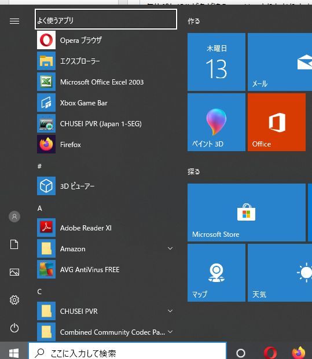Click the 3D ビューアー text label
This screenshot has height=359, width=312.
tap(77, 186)
